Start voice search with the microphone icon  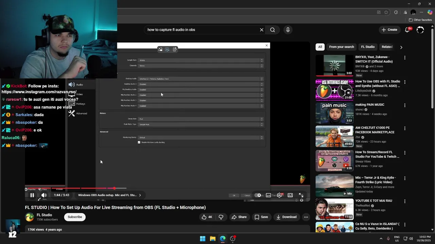pos(288,30)
